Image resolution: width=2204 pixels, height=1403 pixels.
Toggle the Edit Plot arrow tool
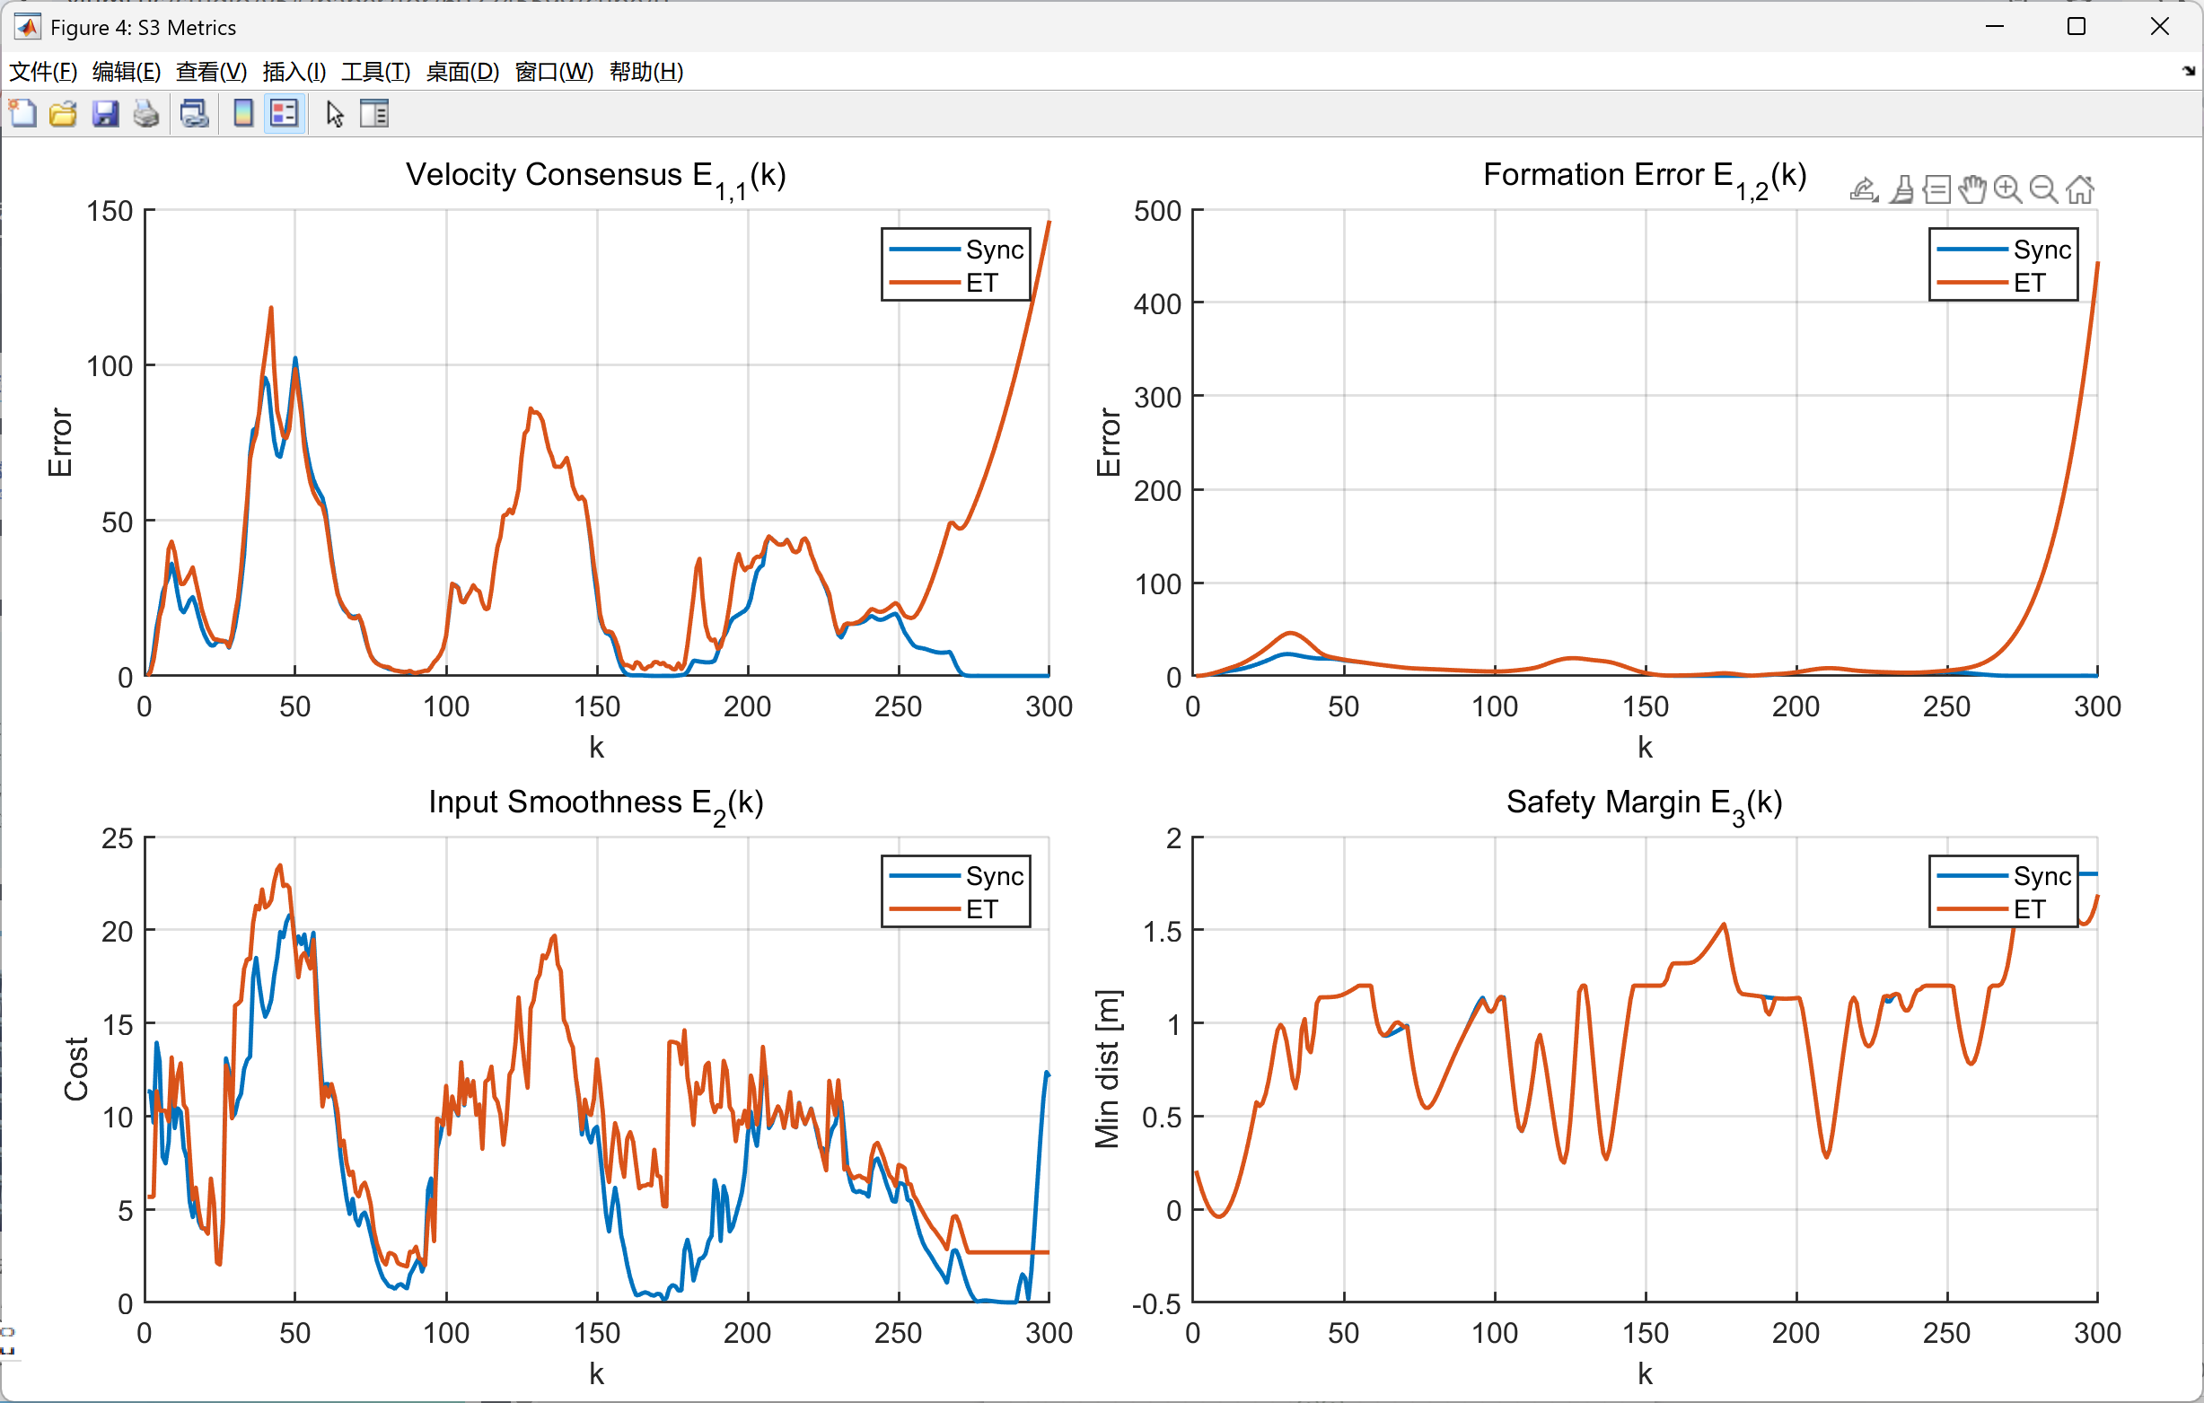tap(334, 113)
